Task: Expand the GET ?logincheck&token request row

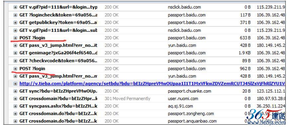Action: click(x=15, y=15)
